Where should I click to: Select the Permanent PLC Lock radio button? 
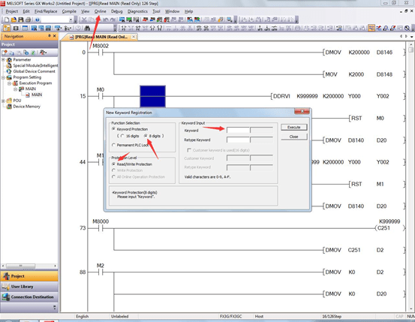(113, 145)
